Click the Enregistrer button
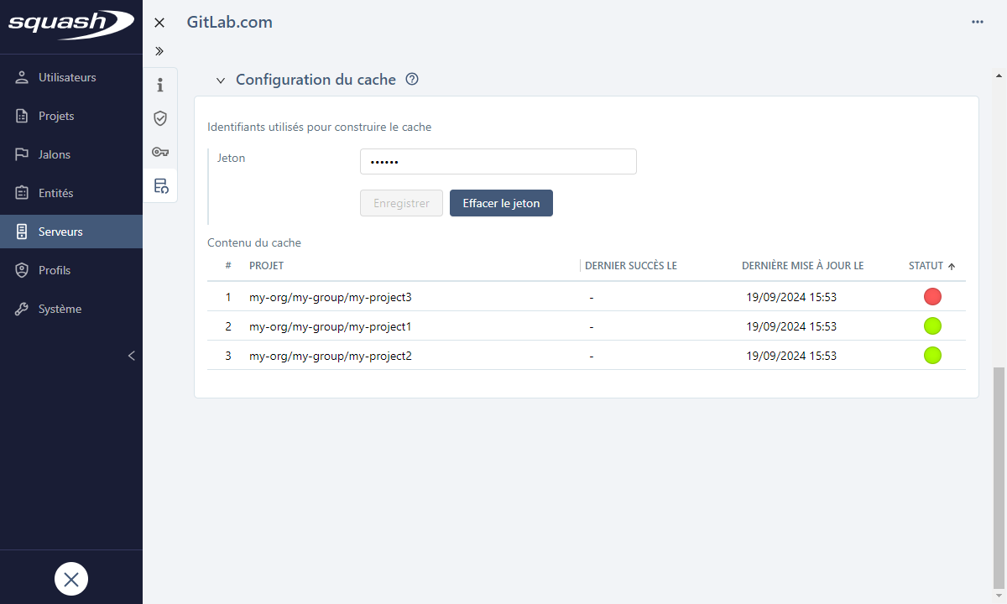Image resolution: width=1007 pixels, height=604 pixels. pyautogui.click(x=401, y=202)
